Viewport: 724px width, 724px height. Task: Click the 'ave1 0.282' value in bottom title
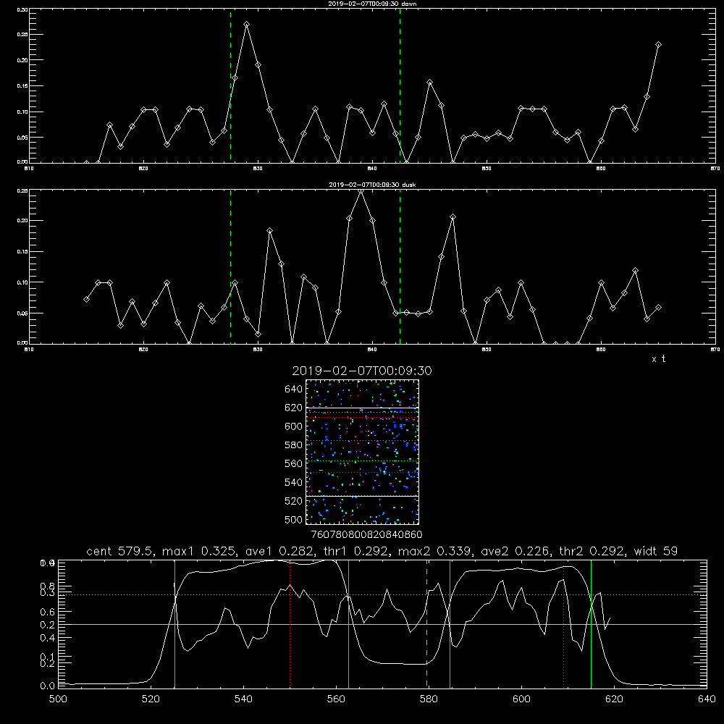pyautogui.click(x=280, y=551)
